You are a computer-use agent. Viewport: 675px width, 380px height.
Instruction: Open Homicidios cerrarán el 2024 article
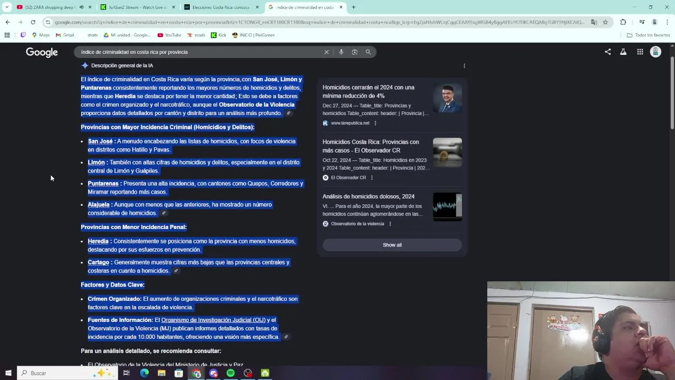click(369, 92)
